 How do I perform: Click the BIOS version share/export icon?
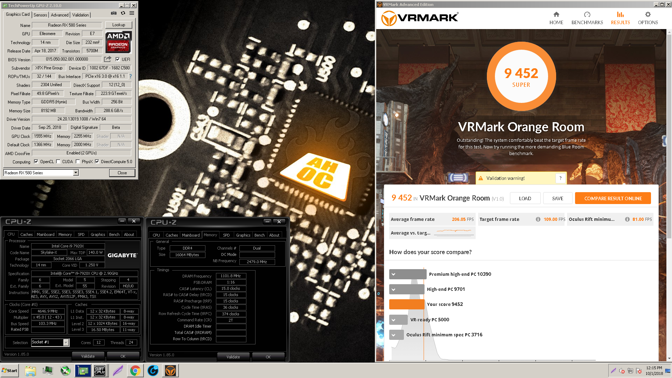(107, 59)
